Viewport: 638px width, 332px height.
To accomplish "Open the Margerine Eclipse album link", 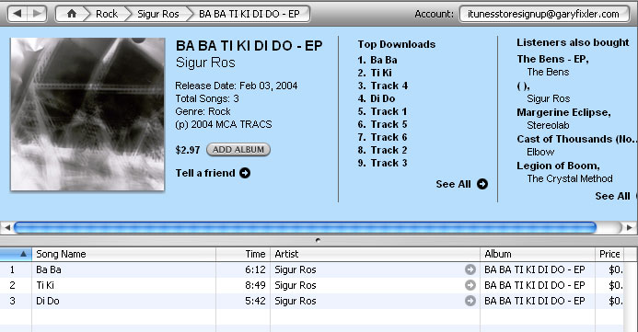I will coord(563,112).
